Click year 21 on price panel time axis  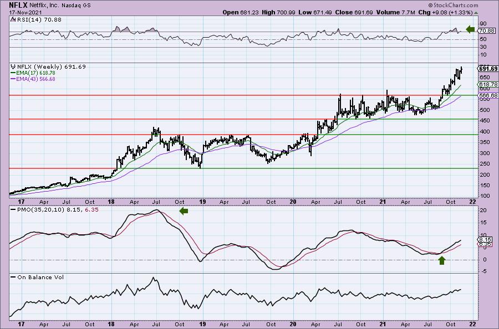click(383, 202)
